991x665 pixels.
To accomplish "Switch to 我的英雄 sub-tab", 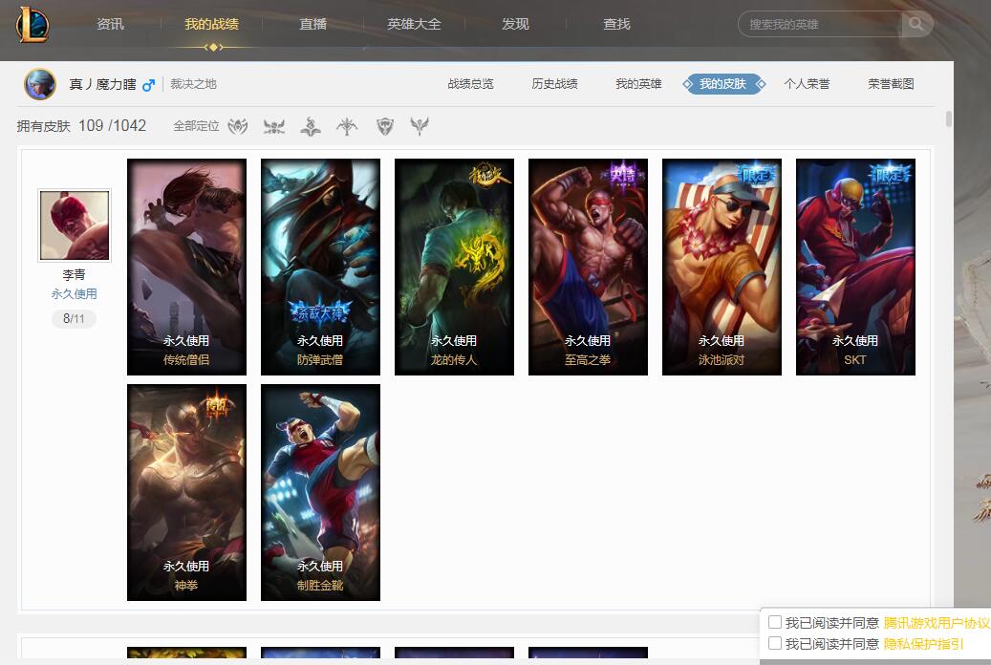I will pyautogui.click(x=639, y=84).
